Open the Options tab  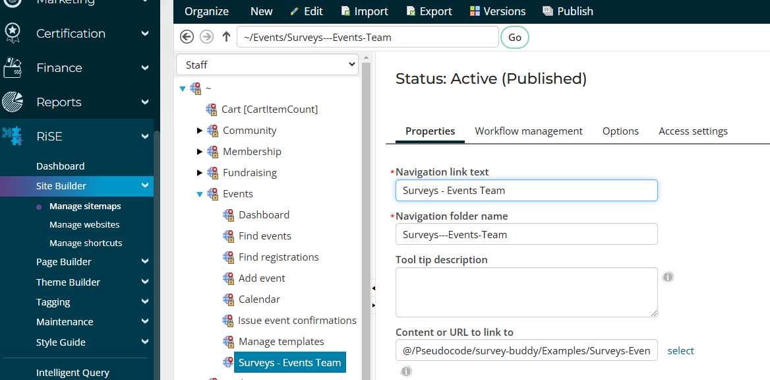point(621,131)
